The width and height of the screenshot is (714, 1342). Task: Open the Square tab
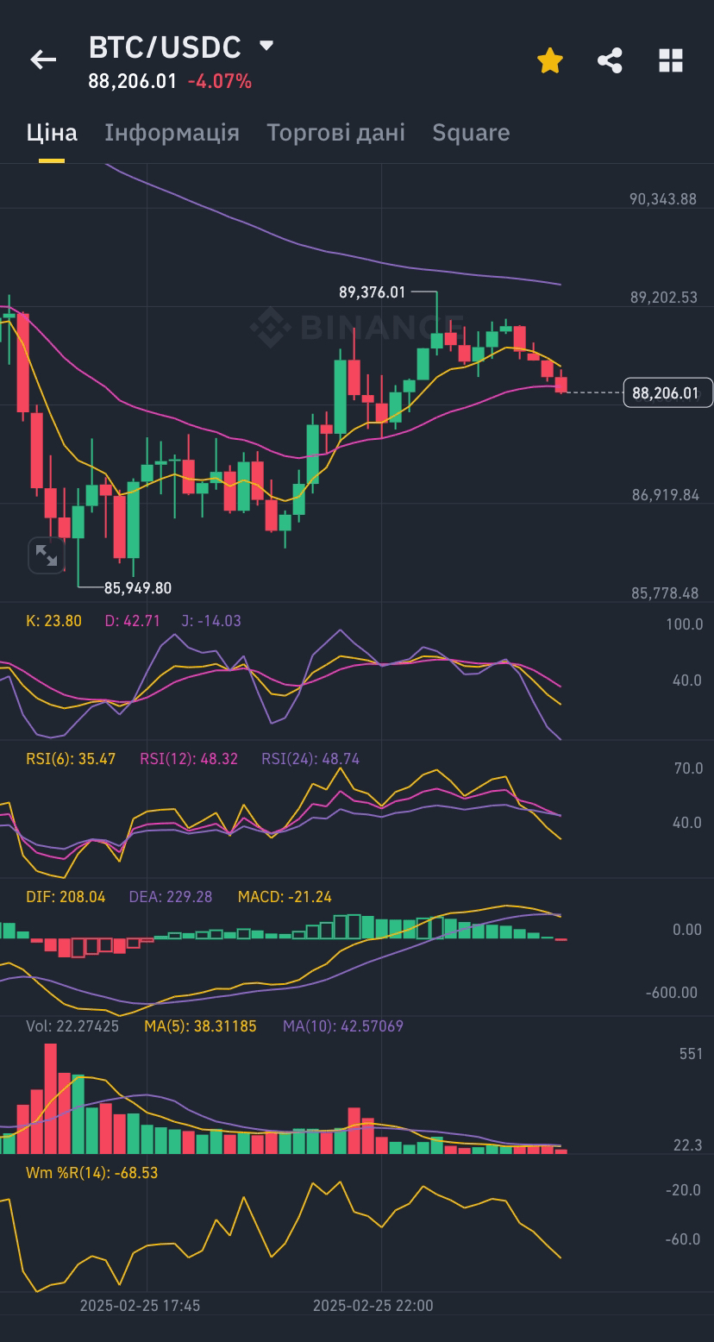point(471,132)
